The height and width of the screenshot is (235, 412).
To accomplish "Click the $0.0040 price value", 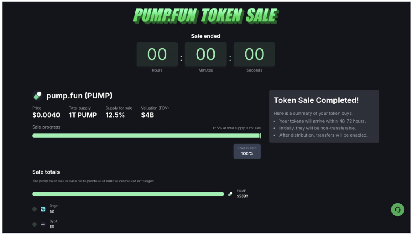I will (x=46, y=115).
